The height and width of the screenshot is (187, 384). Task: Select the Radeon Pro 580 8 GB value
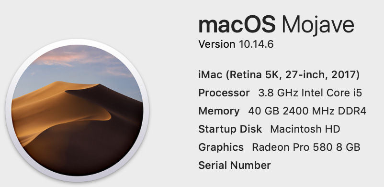tap(306, 147)
